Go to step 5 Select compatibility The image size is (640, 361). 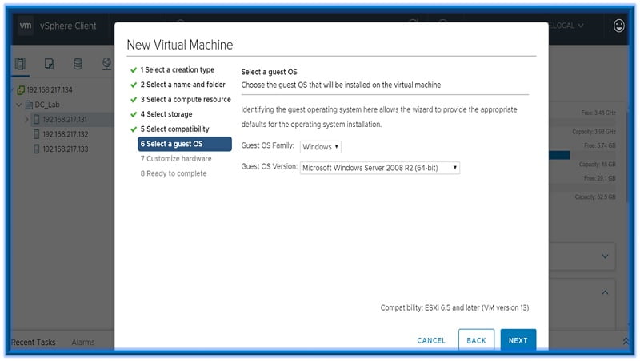[x=174, y=129]
